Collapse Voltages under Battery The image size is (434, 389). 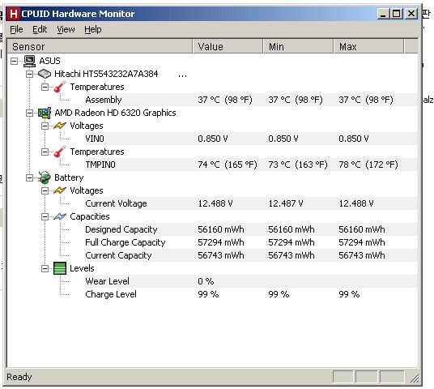pos(45,191)
